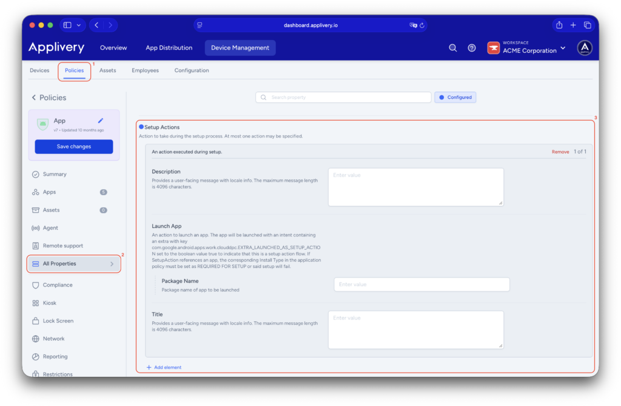
Task: Click the Compliance shield icon
Action: (x=36, y=285)
